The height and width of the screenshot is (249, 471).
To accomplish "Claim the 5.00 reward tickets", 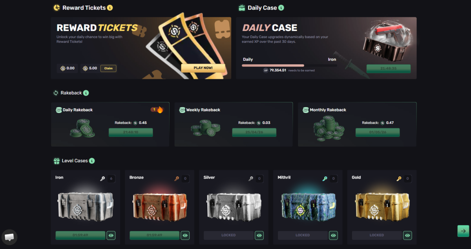I will pos(108,68).
